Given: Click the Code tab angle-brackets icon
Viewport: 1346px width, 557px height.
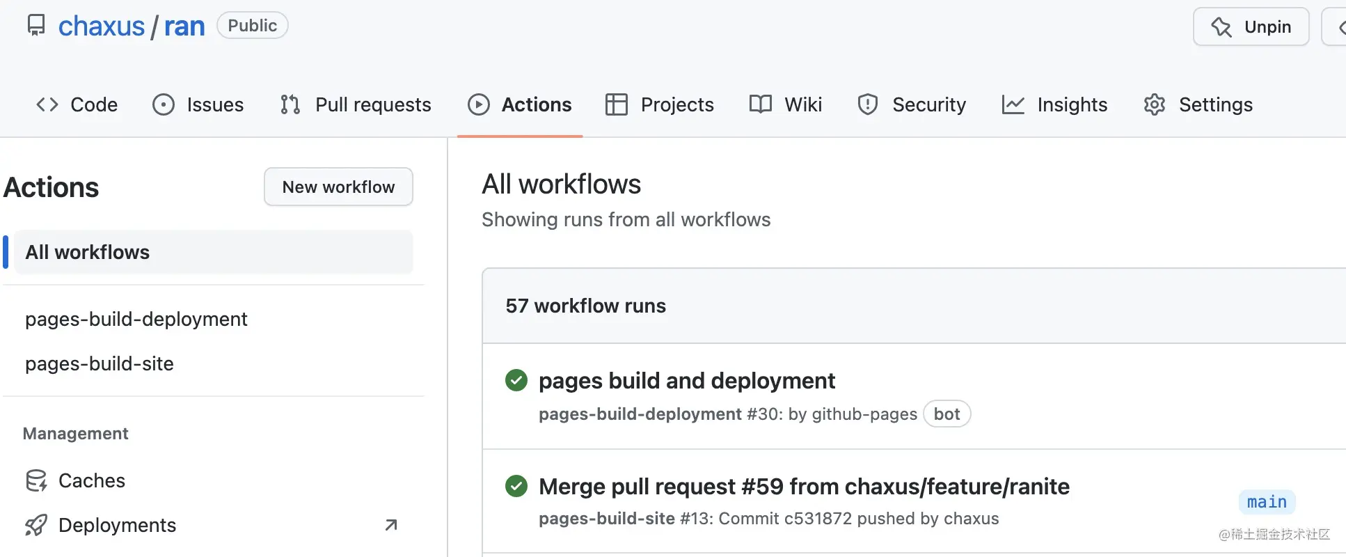Looking at the screenshot, I should click(47, 104).
